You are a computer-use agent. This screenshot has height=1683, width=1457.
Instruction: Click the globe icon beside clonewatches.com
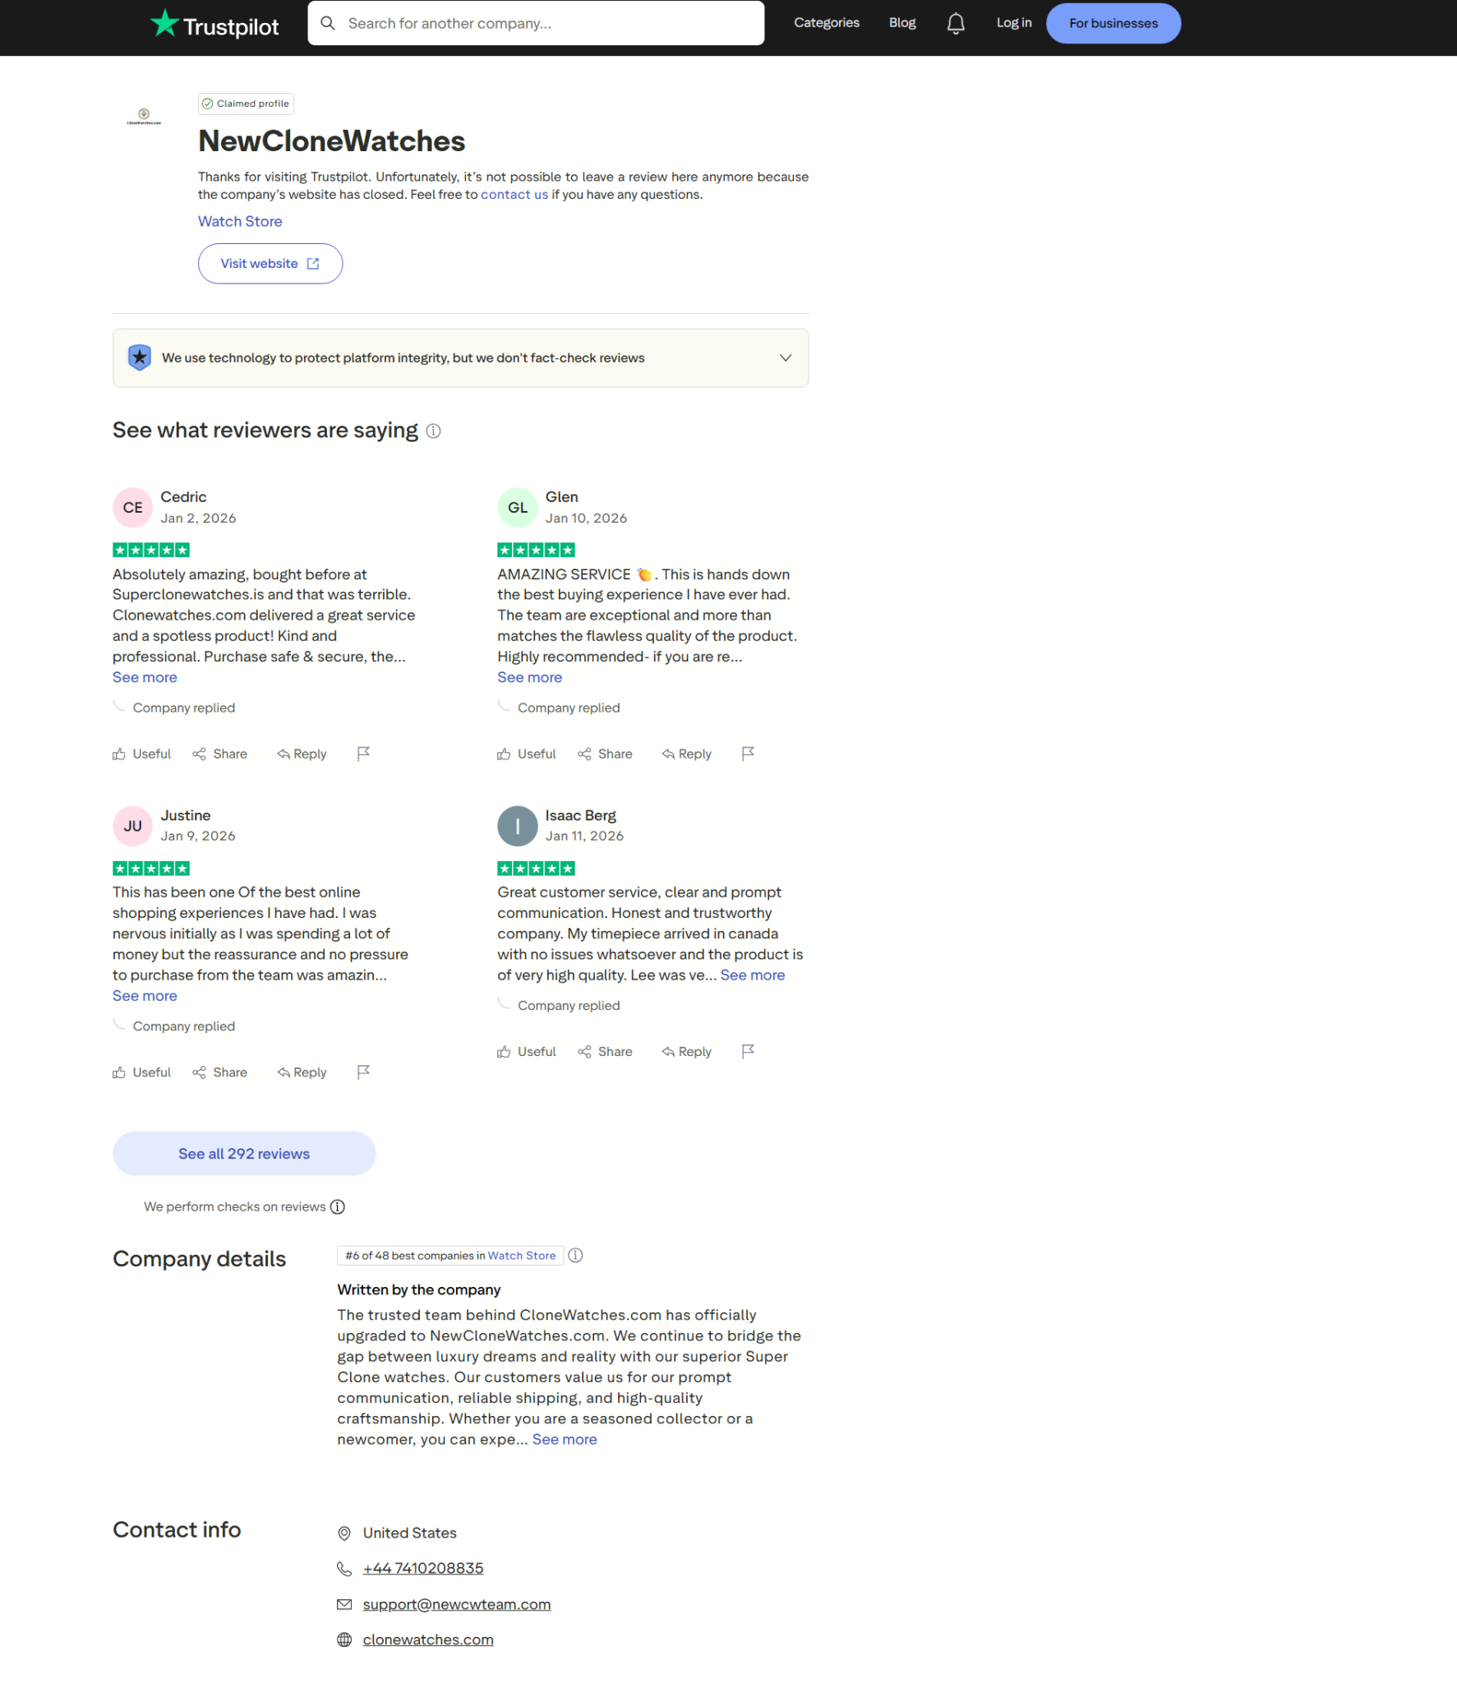pyautogui.click(x=344, y=1639)
